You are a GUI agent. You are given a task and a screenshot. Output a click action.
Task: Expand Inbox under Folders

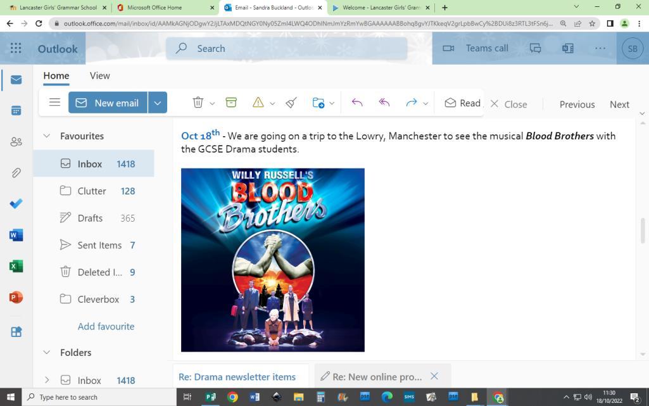point(47,380)
